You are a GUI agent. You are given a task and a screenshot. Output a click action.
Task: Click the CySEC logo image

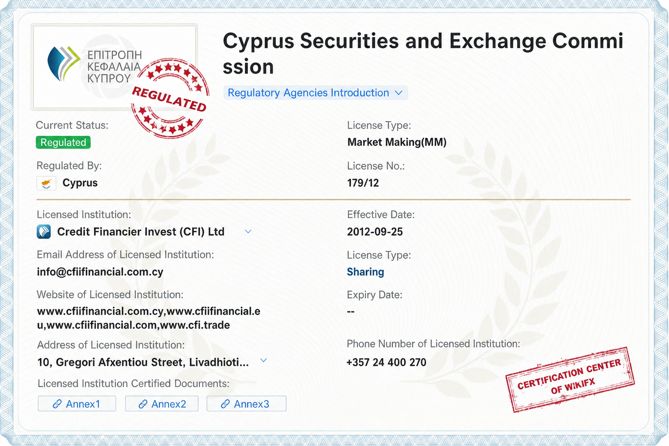pos(114,67)
